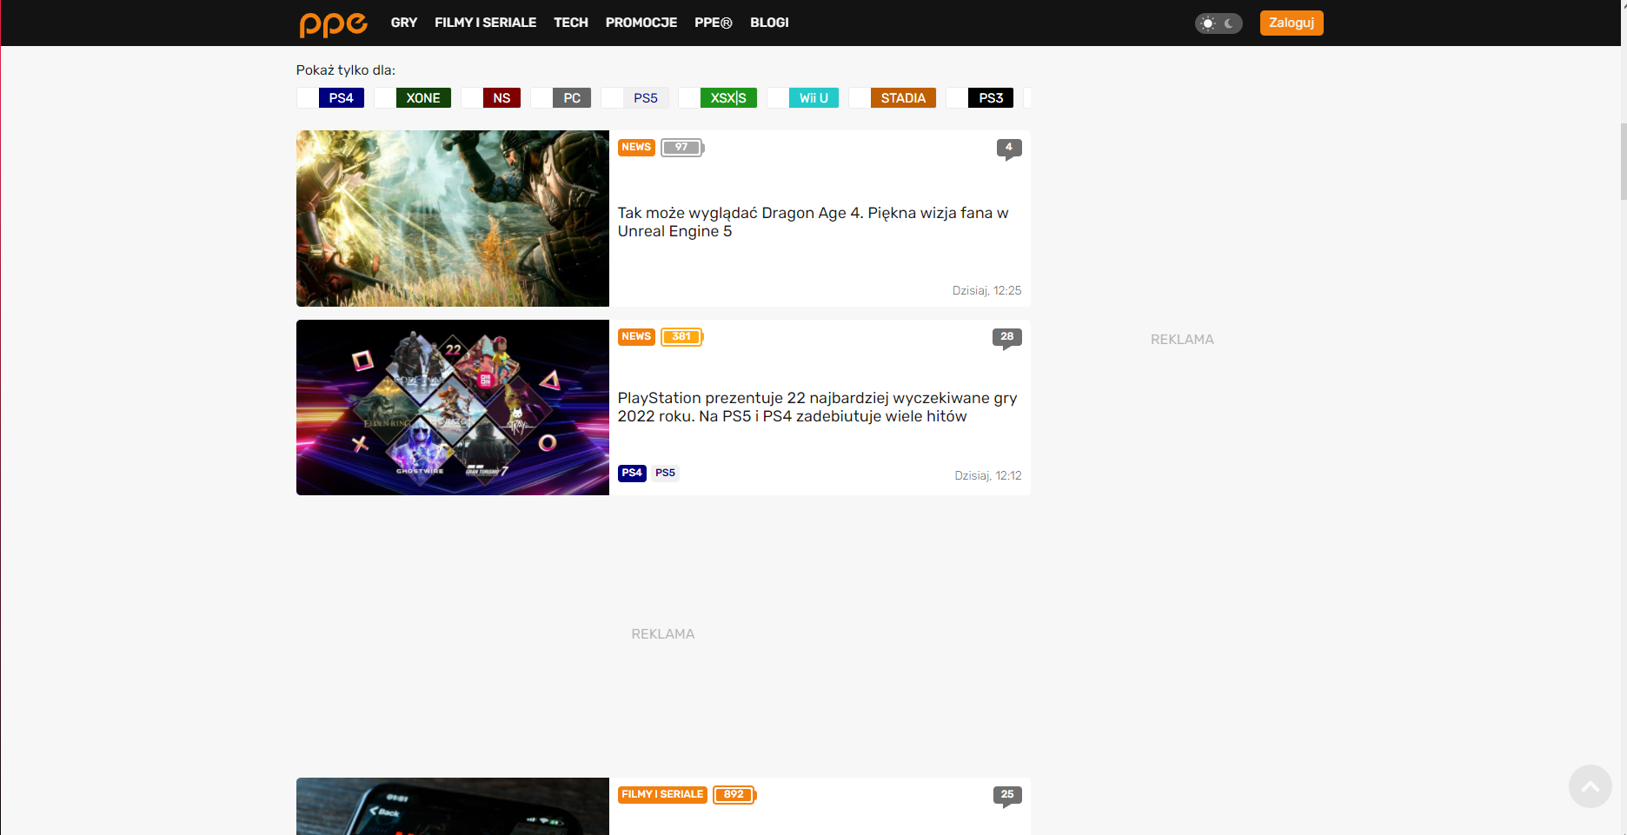
Task: Click the Zaloguj button
Action: tap(1292, 23)
